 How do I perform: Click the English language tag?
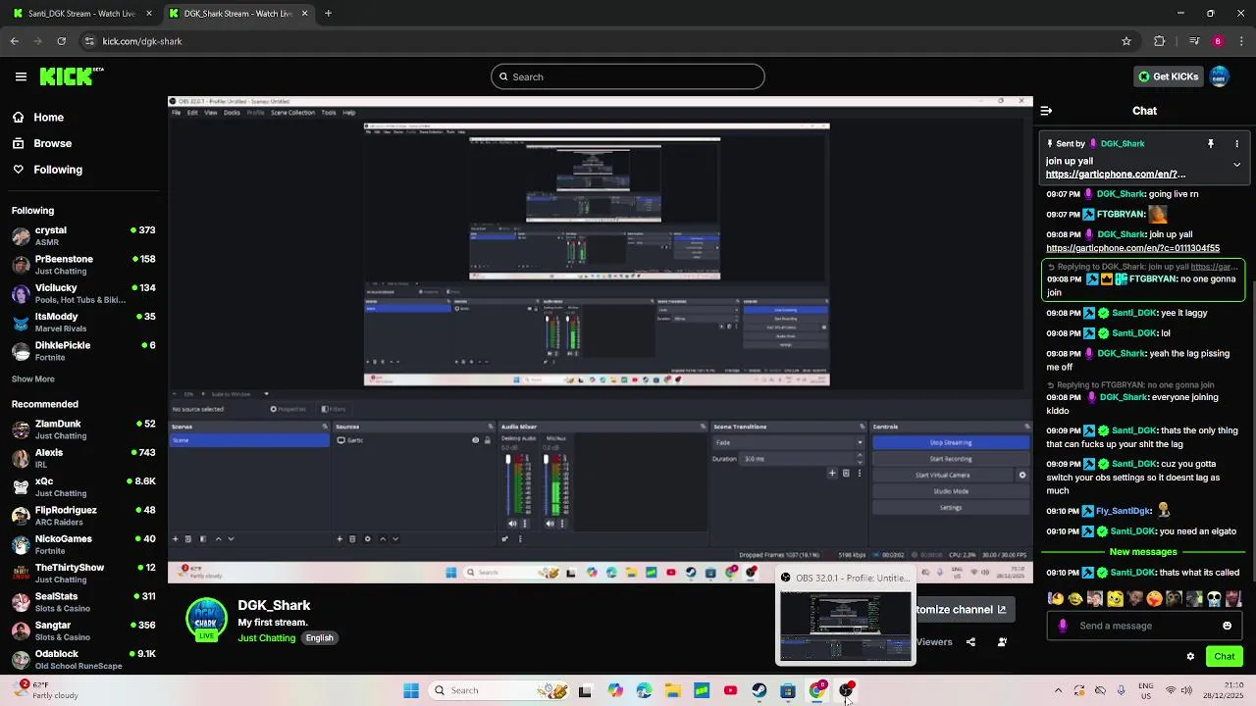pyautogui.click(x=319, y=638)
